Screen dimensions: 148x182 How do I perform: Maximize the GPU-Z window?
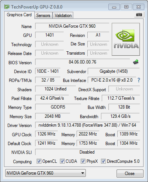[x=126, y=7]
